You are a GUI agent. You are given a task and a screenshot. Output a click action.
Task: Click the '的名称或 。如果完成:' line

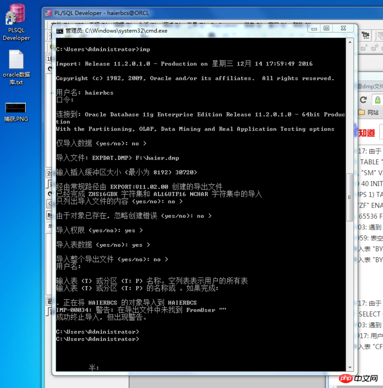click(x=137, y=288)
